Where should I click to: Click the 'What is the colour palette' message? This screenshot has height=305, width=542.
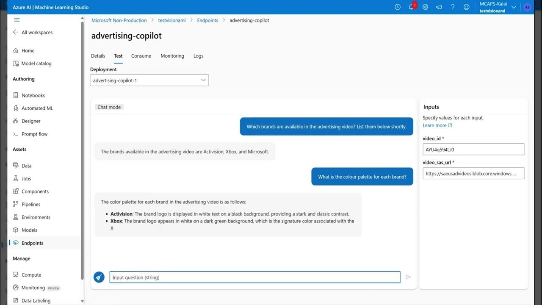[x=362, y=177]
